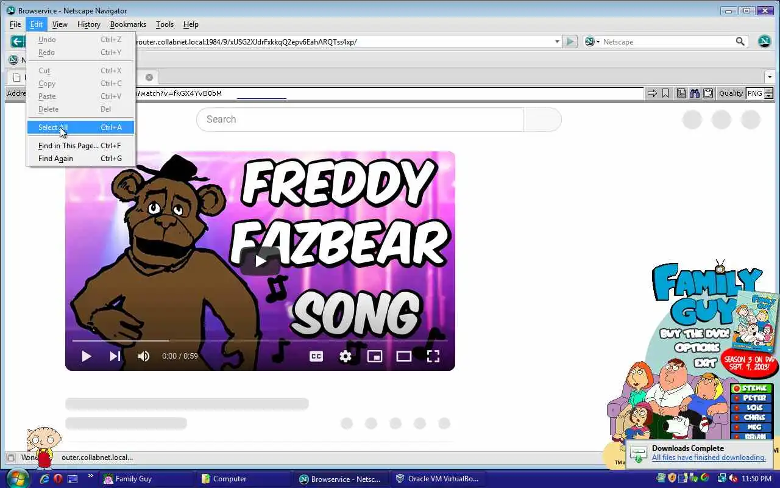Click OPTIONS in Family Guy widget

click(698, 348)
